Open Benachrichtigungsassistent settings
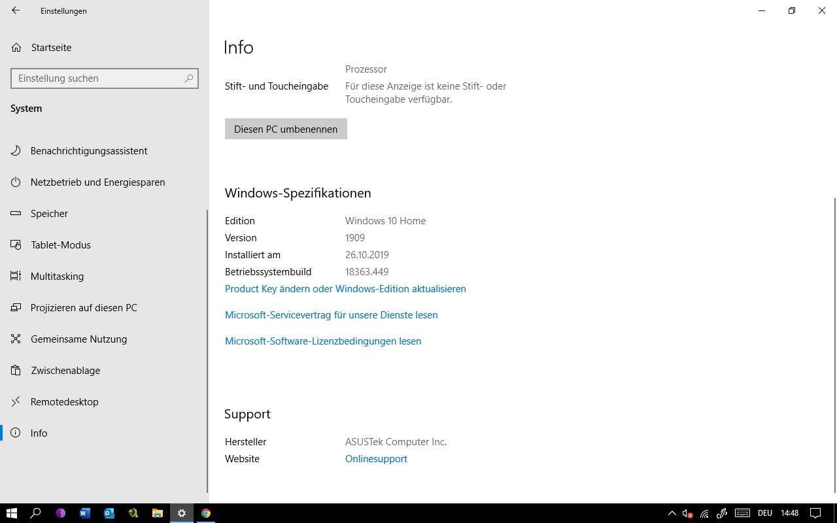 pos(105,151)
